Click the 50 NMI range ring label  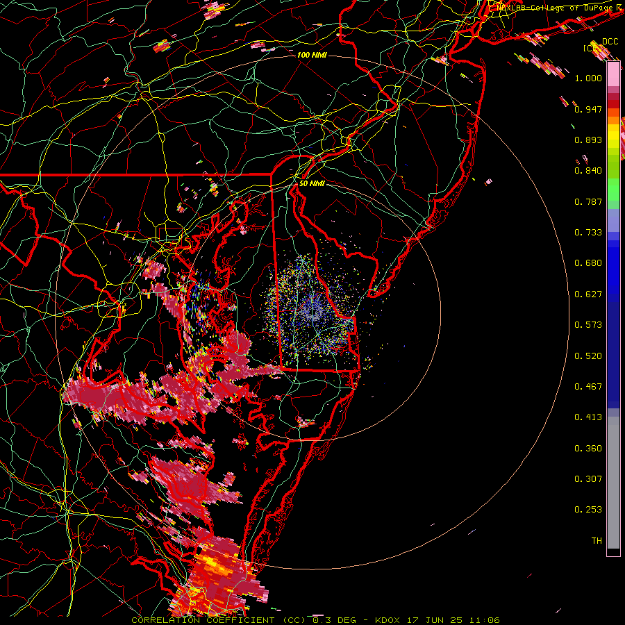click(312, 184)
